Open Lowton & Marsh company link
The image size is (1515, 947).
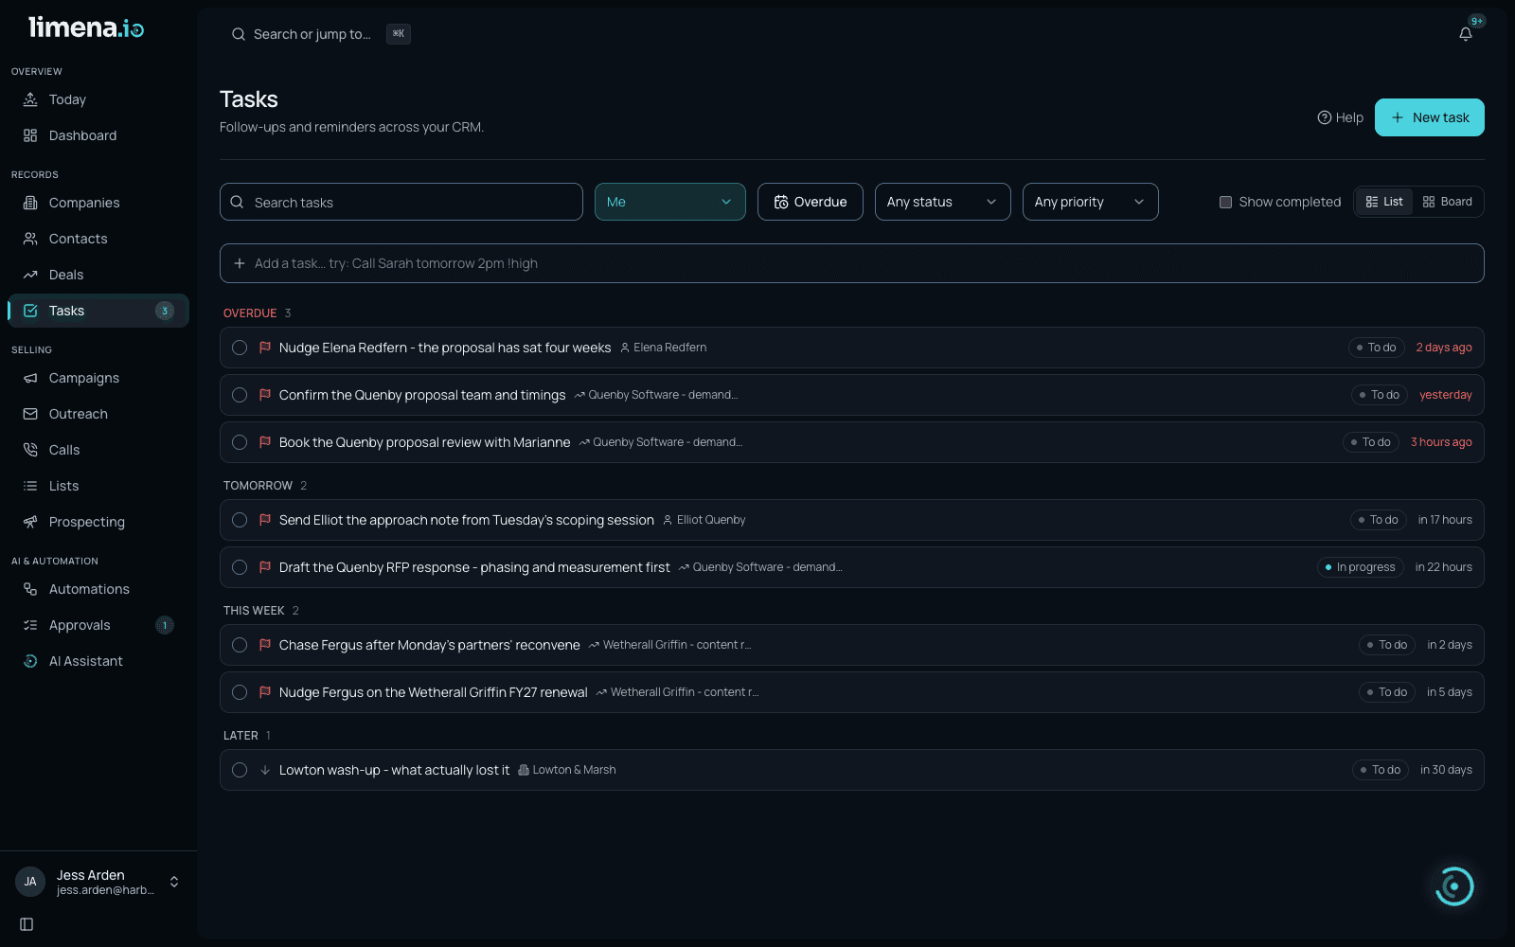coord(566,770)
